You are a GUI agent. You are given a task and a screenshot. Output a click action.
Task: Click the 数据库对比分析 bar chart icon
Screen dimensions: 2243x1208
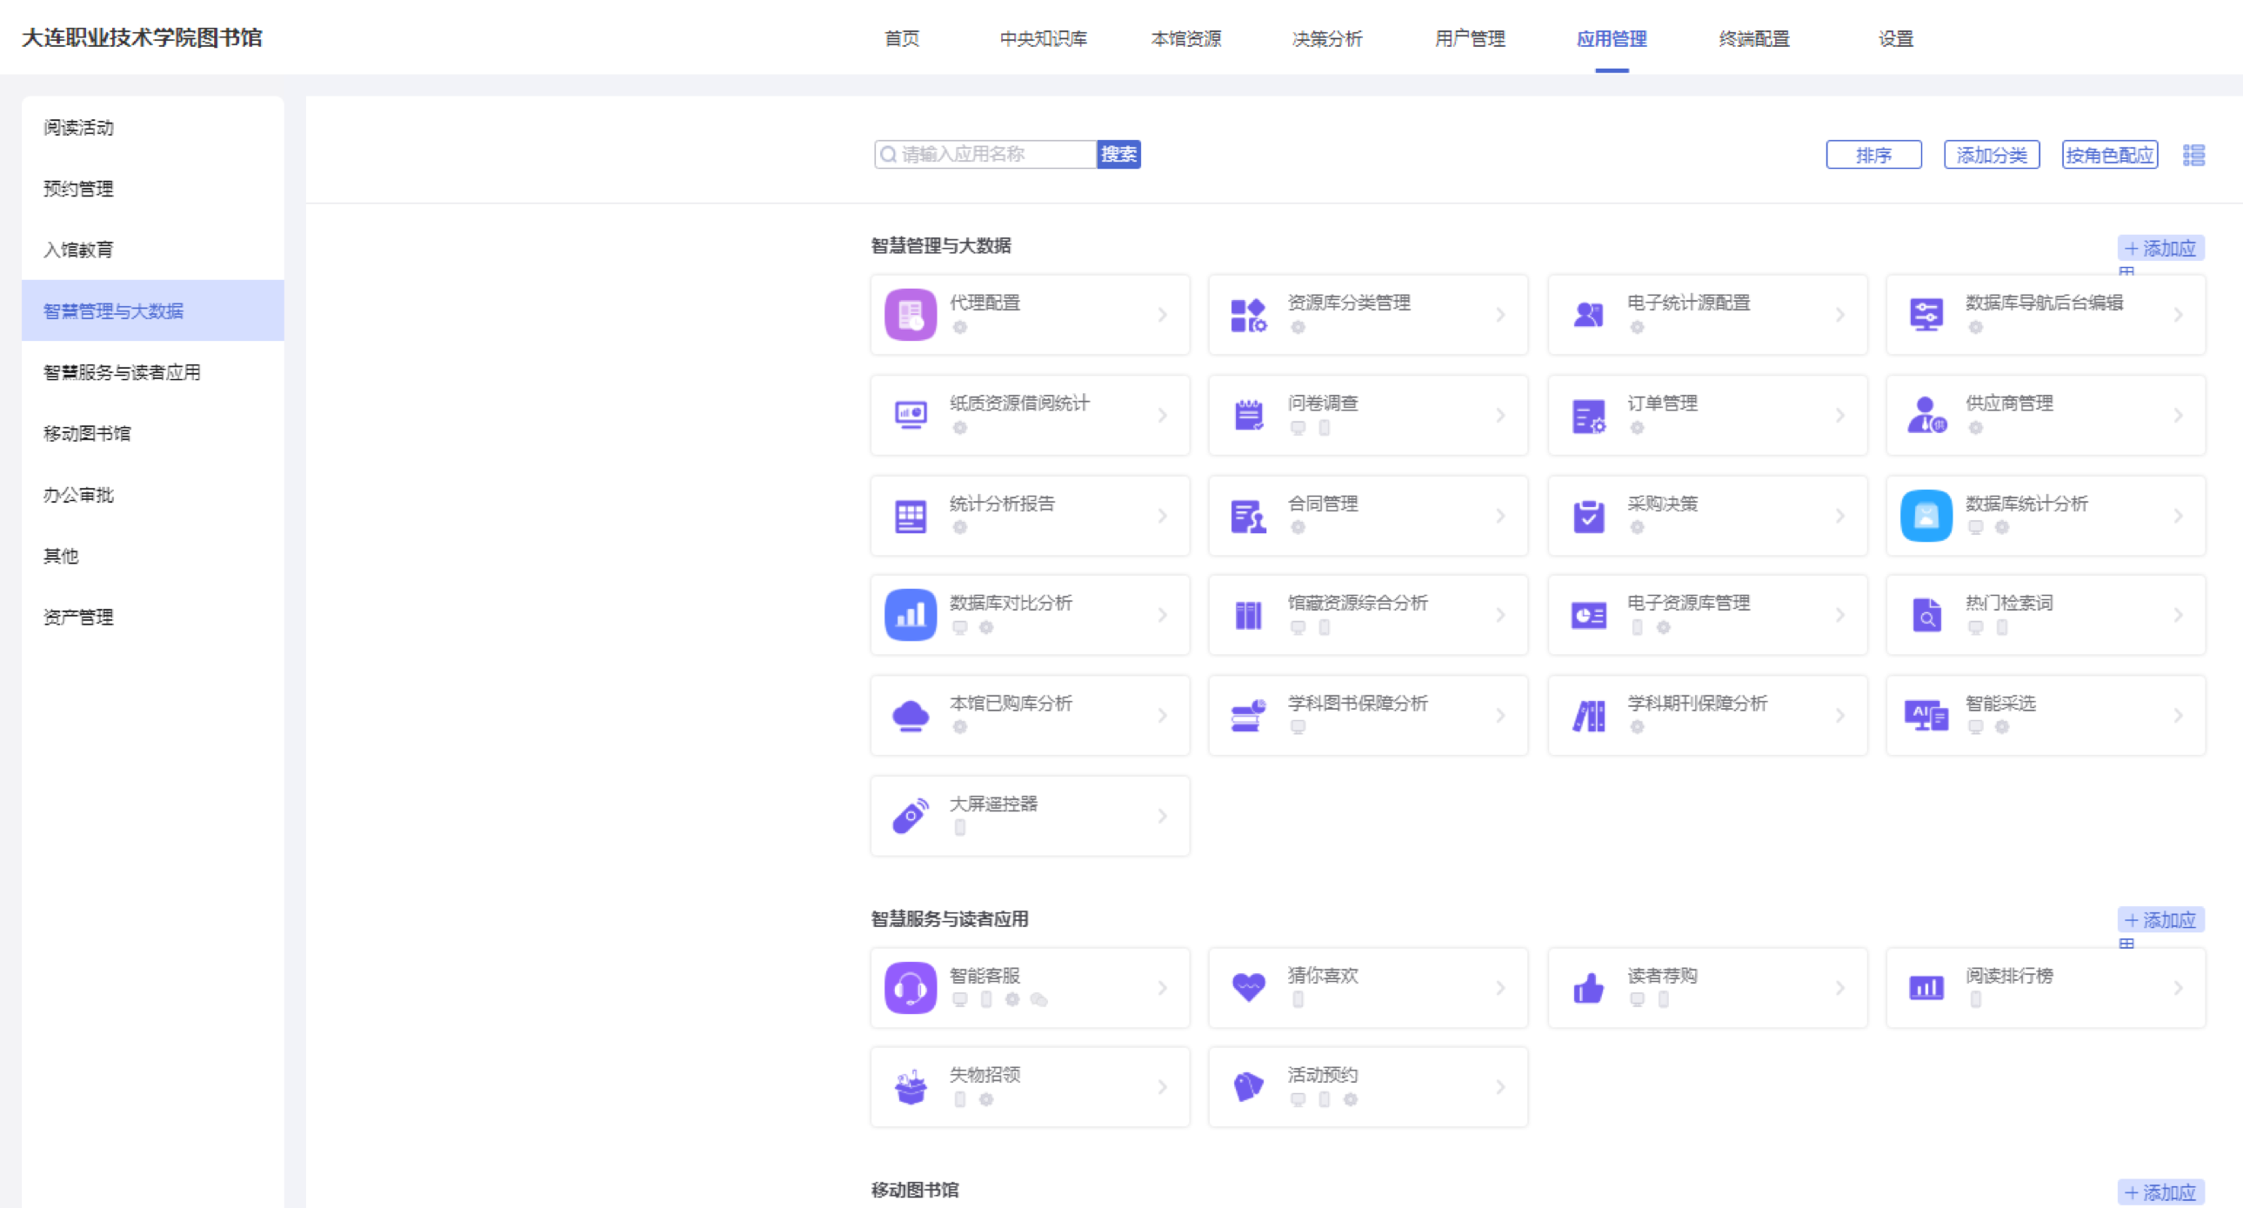point(910,615)
